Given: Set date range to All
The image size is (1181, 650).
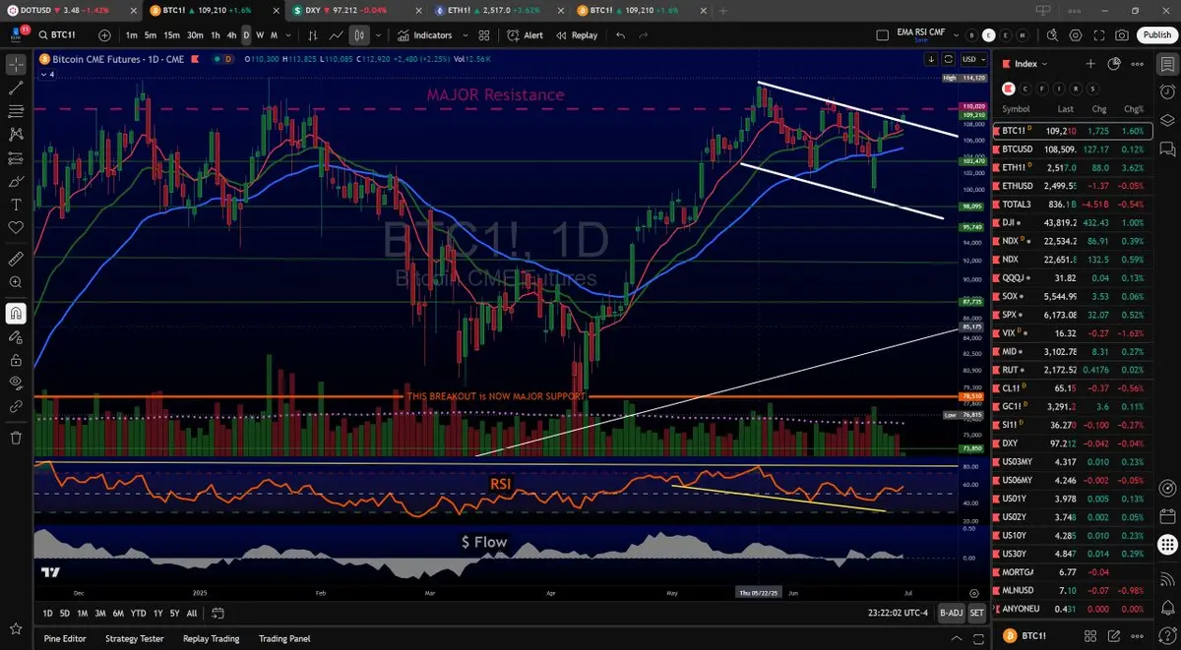Looking at the screenshot, I should (x=191, y=614).
